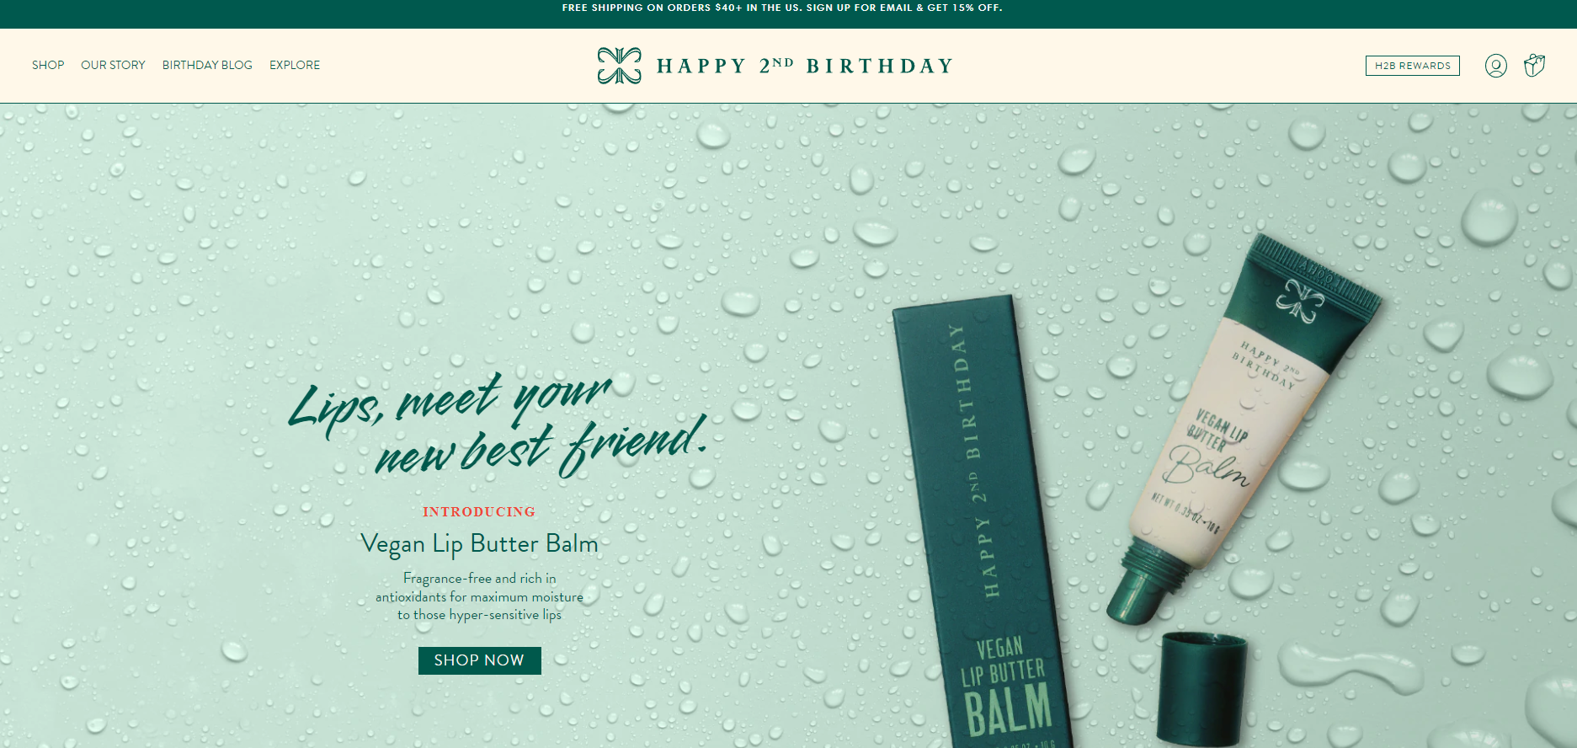The width and height of the screenshot is (1577, 748).
Task: Expand the Explore menu
Action: [295, 65]
